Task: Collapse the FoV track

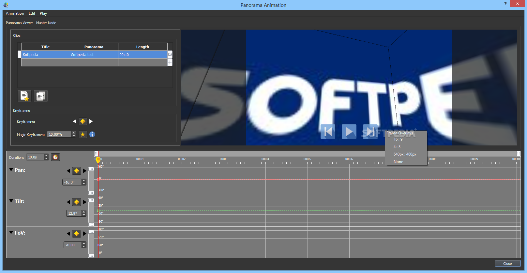Action: [x=11, y=232]
